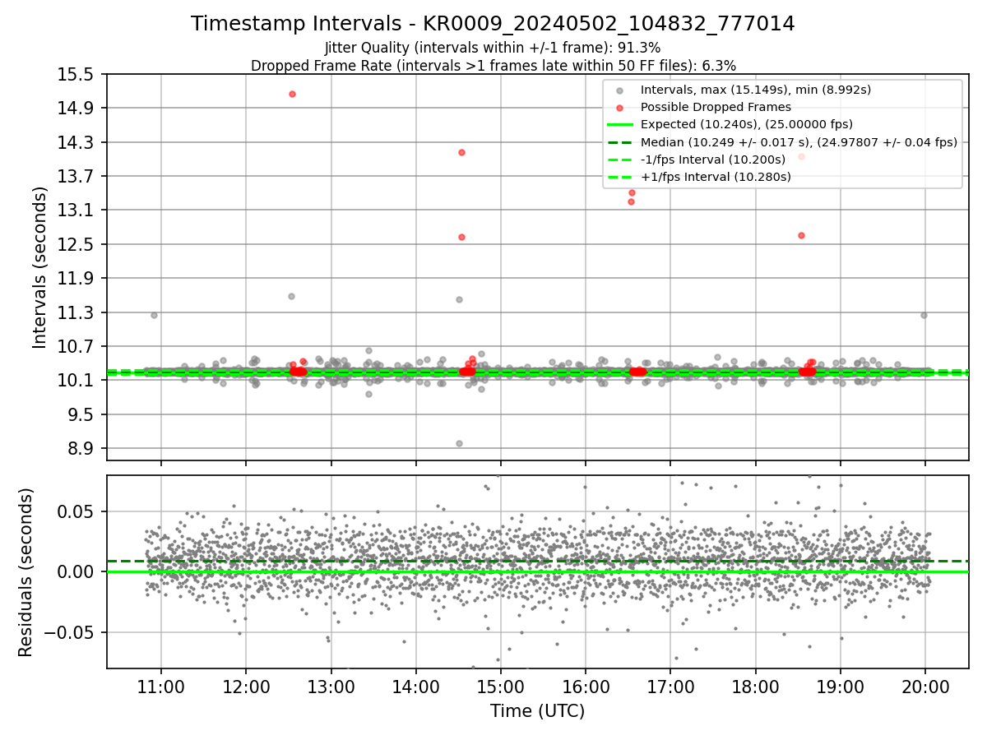The width and height of the screenshot is (987, 740).
Task: Click the 'Residuals (seconds)' y-axis label
Action: pyautogui.click(x=25, y=572)
